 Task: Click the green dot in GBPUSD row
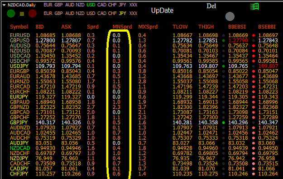pyautogui.click(x=223, y=41)
